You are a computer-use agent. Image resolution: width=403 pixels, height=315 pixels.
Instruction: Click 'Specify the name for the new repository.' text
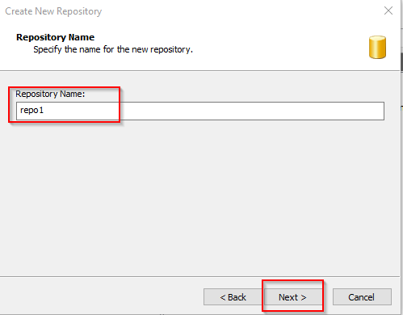click(x=113, y=49)
